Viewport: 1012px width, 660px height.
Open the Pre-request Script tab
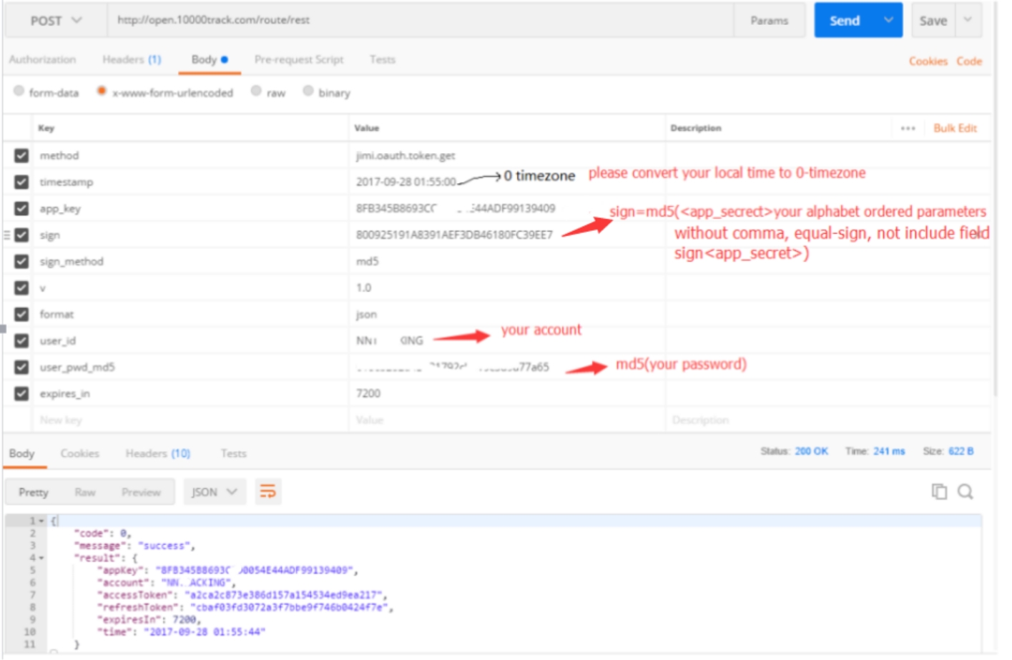[x=299, y=59]
